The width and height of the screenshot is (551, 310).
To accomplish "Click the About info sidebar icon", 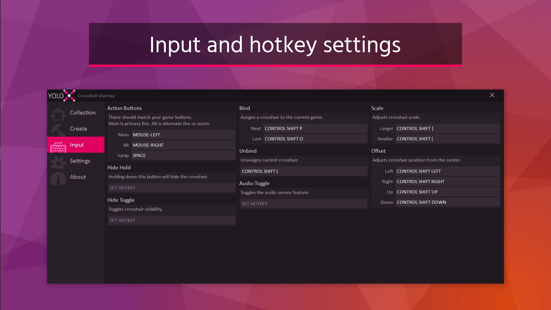I will click(x=58, y=178).
